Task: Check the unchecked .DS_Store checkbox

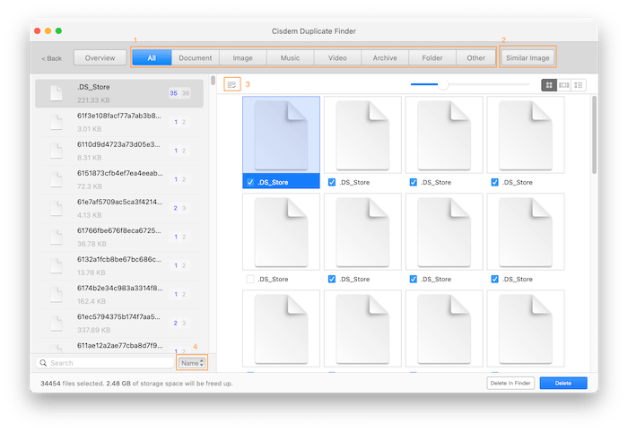Action: [250, 280]
